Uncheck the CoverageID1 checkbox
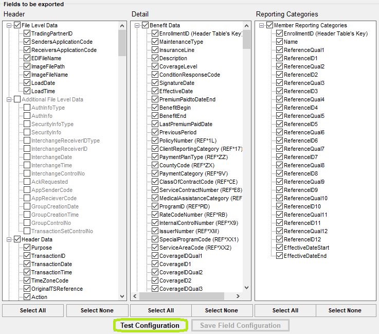 click(155, 264)
